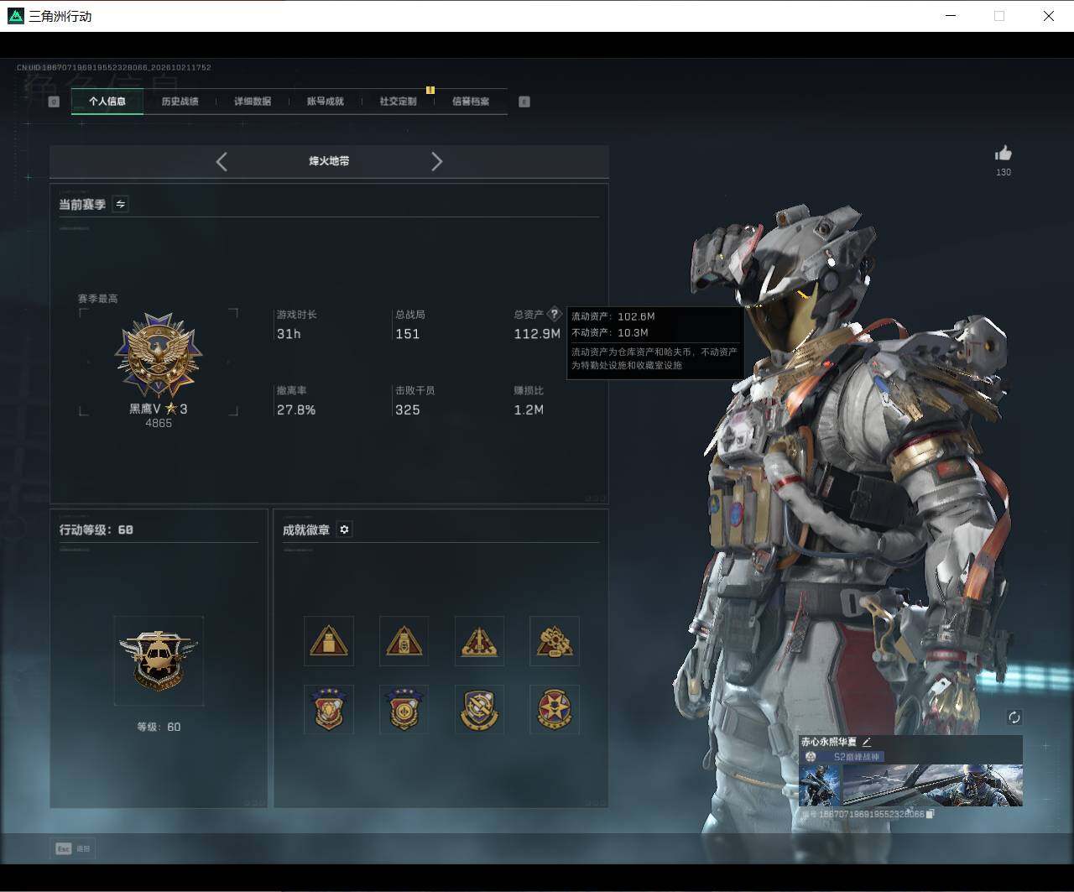View the 信誉档案 tab
The height and width of the screenshot is (892, 1074).
click(471, 102)
